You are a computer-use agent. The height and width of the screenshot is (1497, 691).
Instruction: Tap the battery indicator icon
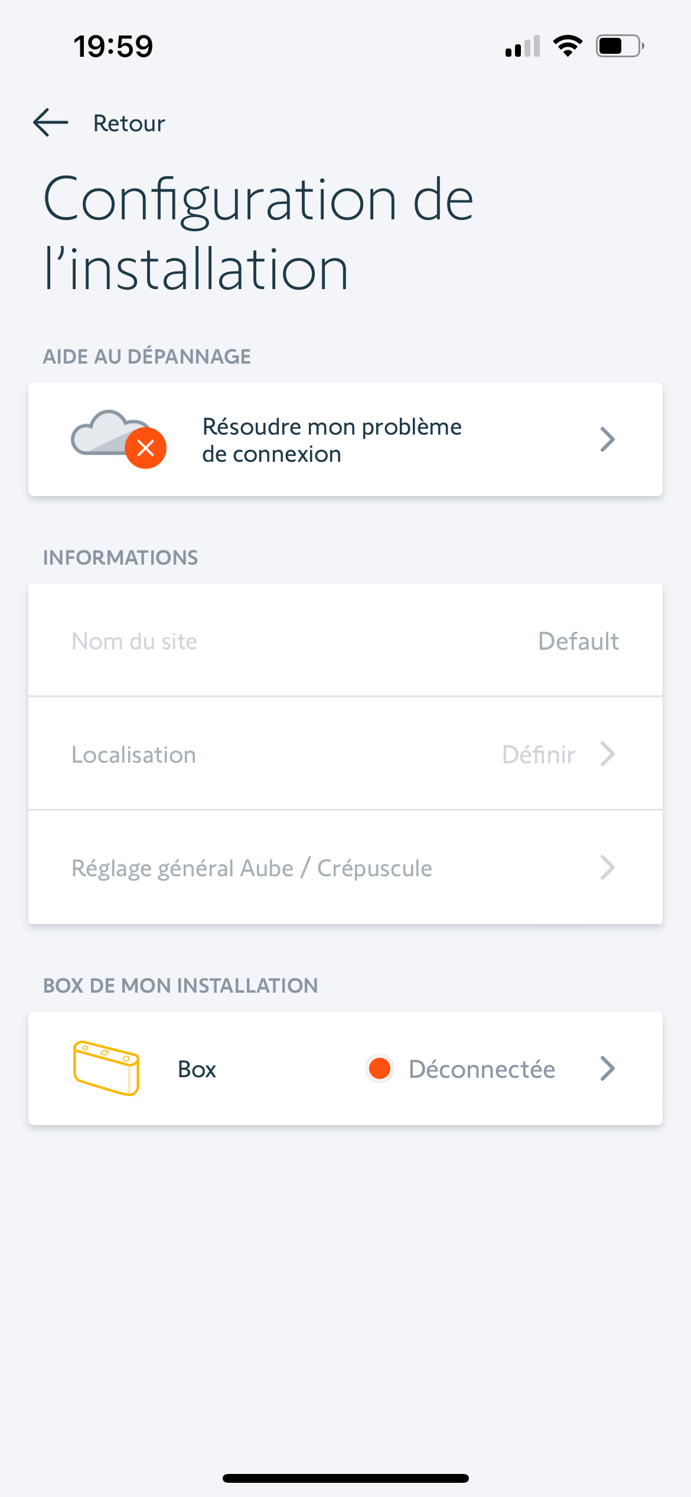pyautogui.click(x=620, y=46)
